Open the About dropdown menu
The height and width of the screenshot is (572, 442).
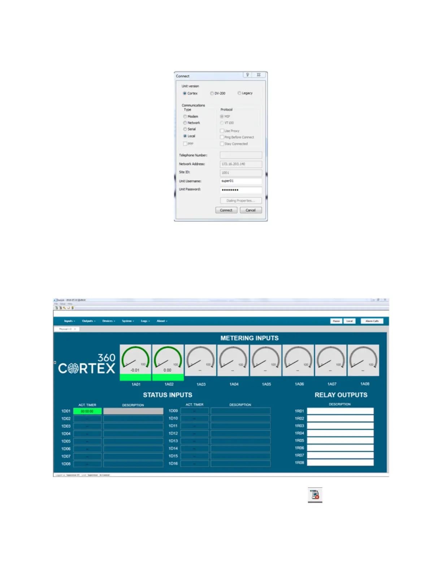click(x=162, y=321)
